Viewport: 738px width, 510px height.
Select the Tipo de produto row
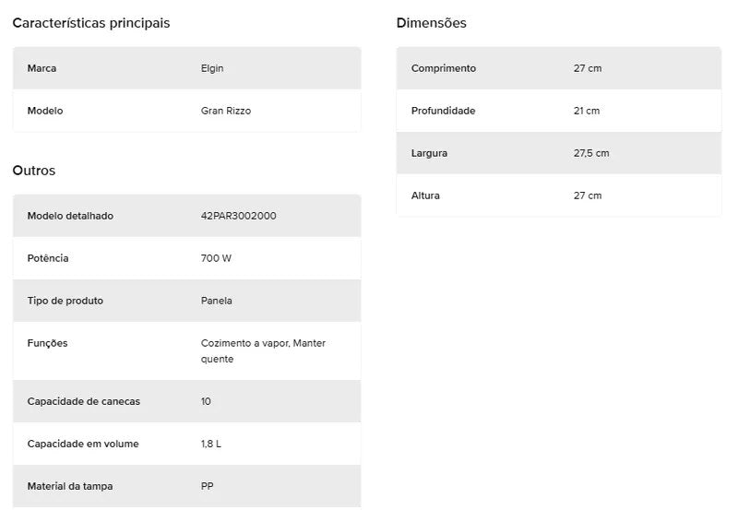187,301
